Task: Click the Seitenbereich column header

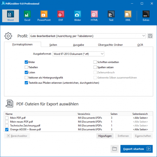Action: [x=142, y=114]
